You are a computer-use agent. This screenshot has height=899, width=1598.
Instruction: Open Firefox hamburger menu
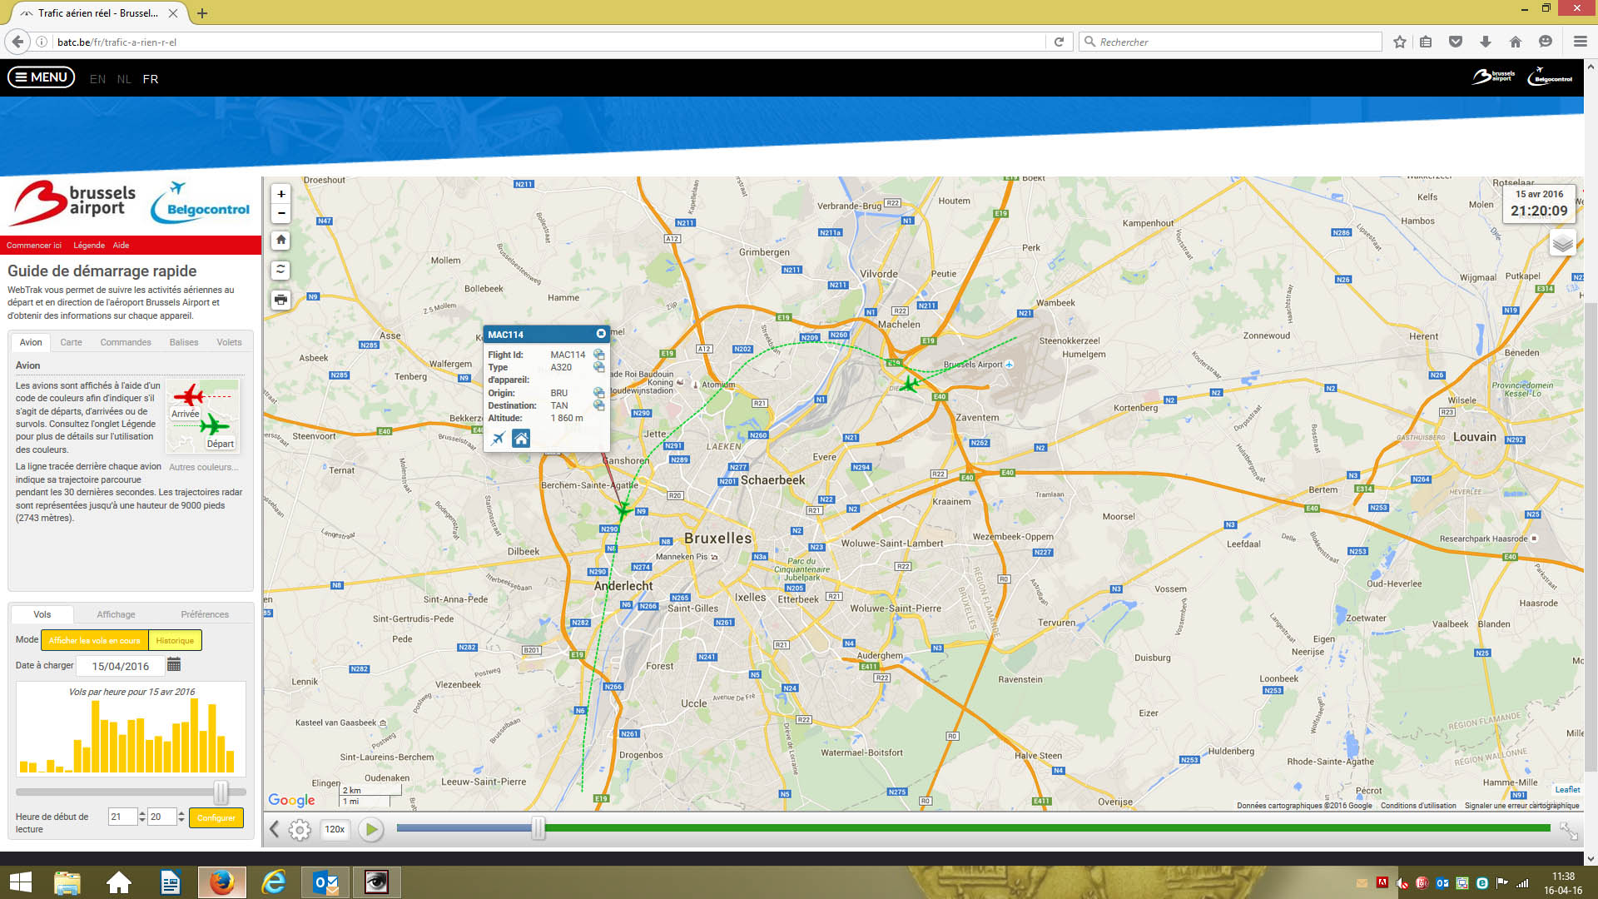pos(1580,42)
